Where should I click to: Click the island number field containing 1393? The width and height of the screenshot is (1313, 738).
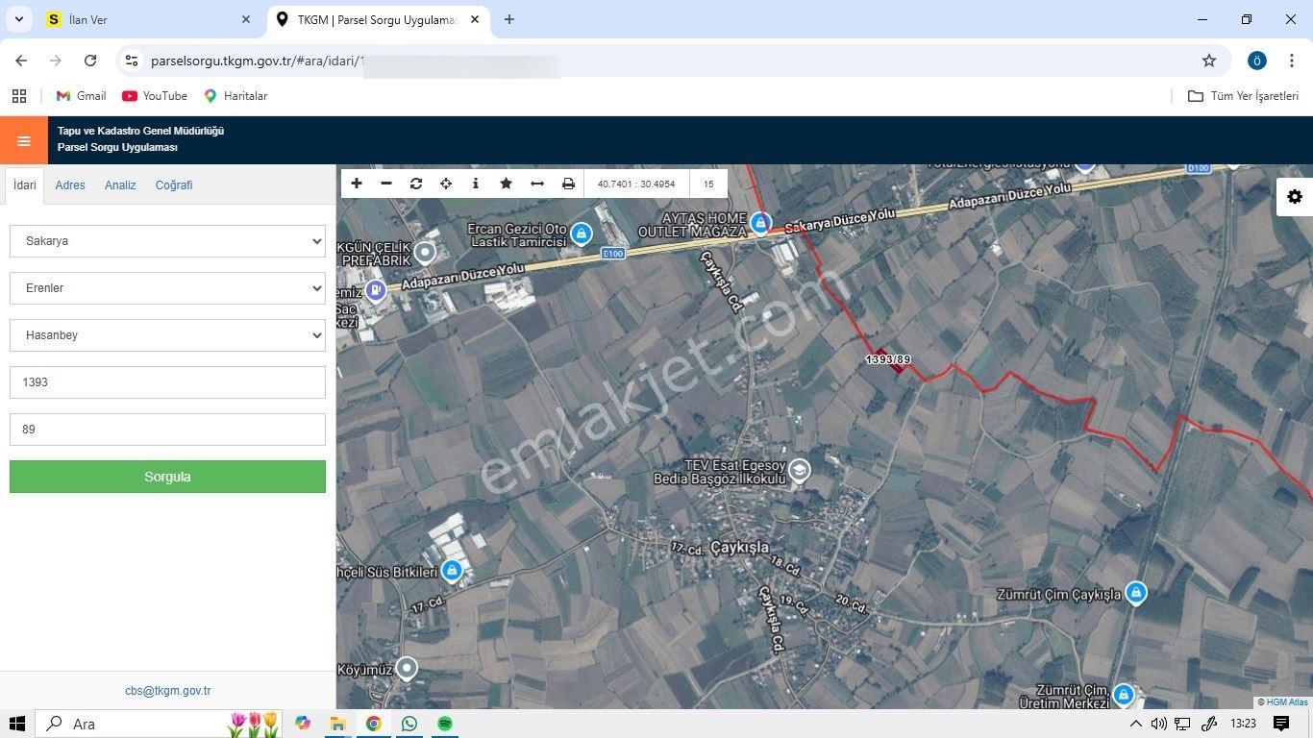[x=167, y=382]
